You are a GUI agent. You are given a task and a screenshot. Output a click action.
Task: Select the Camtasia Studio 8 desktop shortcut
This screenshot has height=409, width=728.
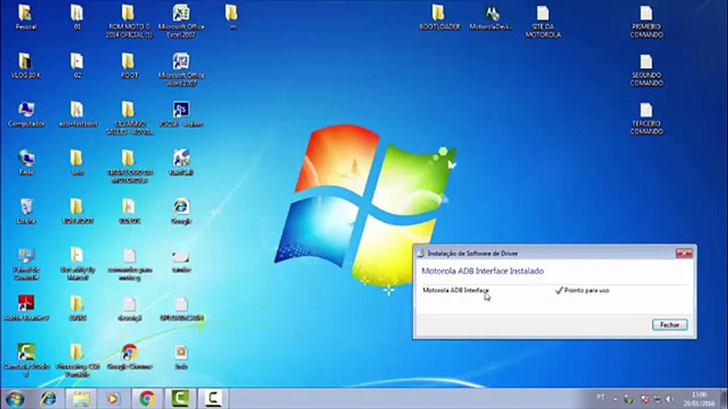tap(26, 361)
